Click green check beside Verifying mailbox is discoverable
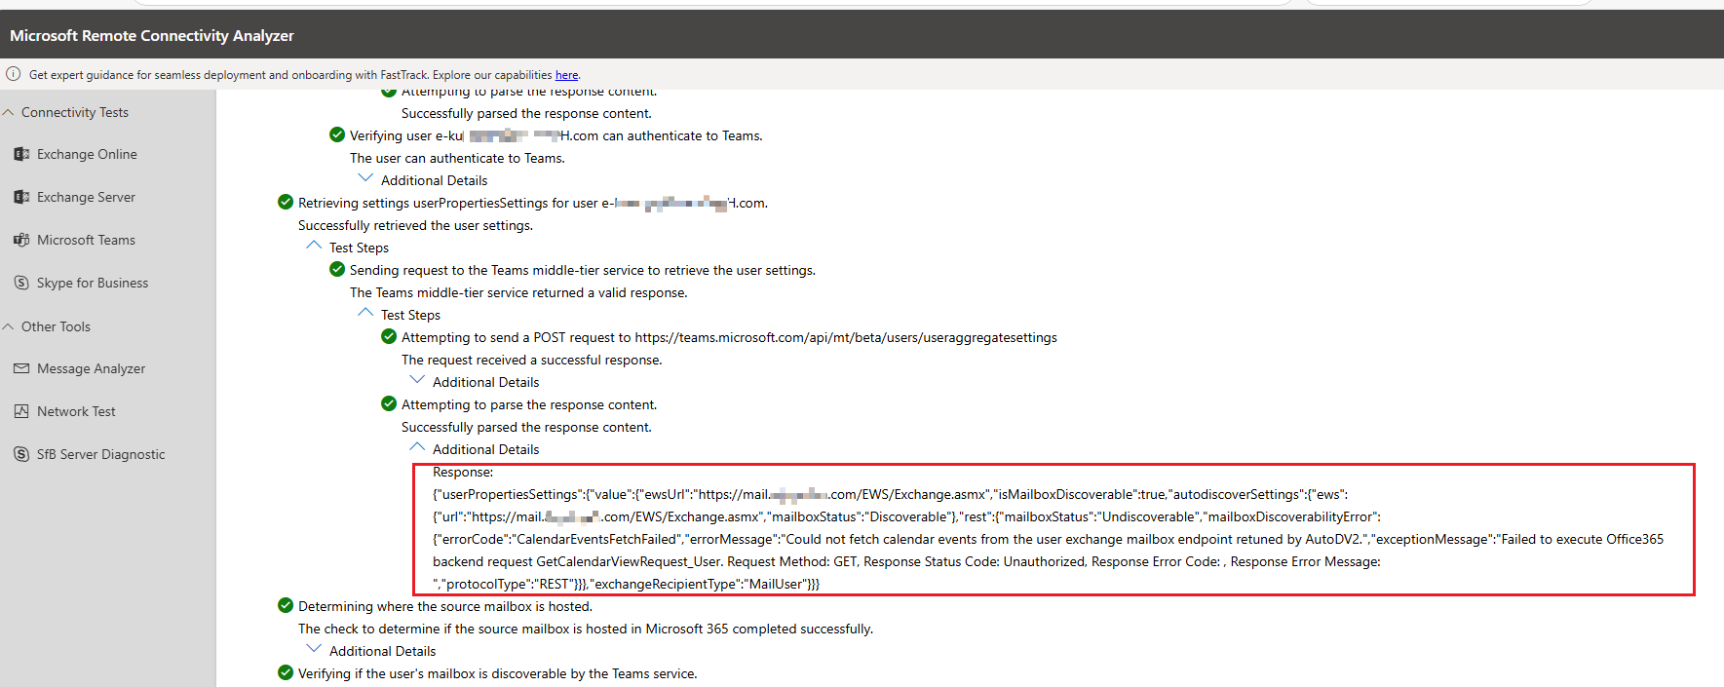 pos(286,672)
